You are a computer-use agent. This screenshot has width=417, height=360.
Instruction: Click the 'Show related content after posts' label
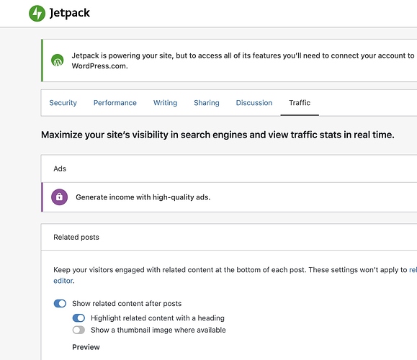point(127,304)
